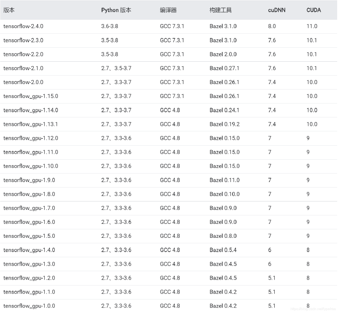This screenshot has height=313, width=338.
Task: Select the tensorflow-2.0.0 cell
Action: 23,82
